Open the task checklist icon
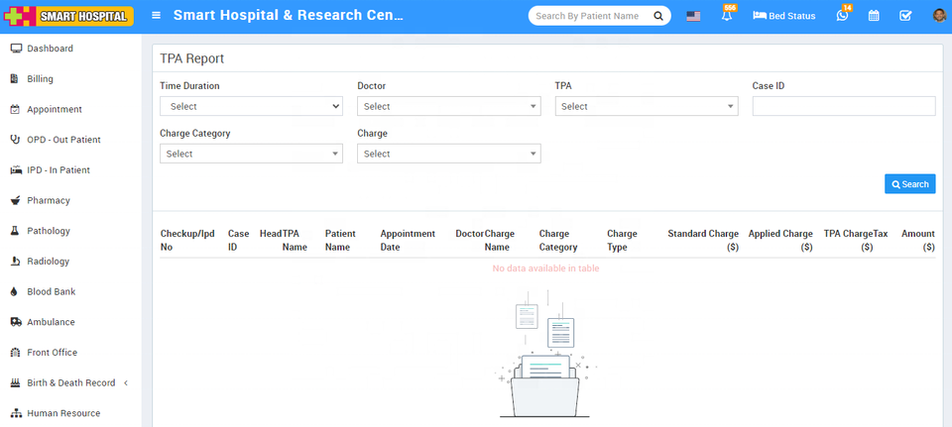This screenshot has width=952, height=427. coord(905,16)
